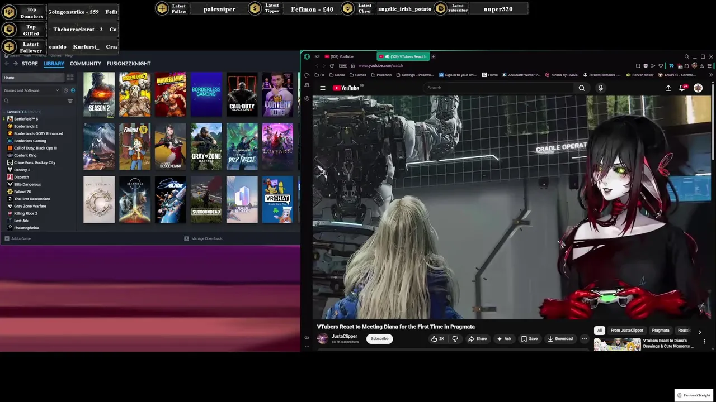The width and height of the screenshot is (716, 402).
Task: Open FUSIONZZKNIGHT profile tab
Action: click(129, 64)
